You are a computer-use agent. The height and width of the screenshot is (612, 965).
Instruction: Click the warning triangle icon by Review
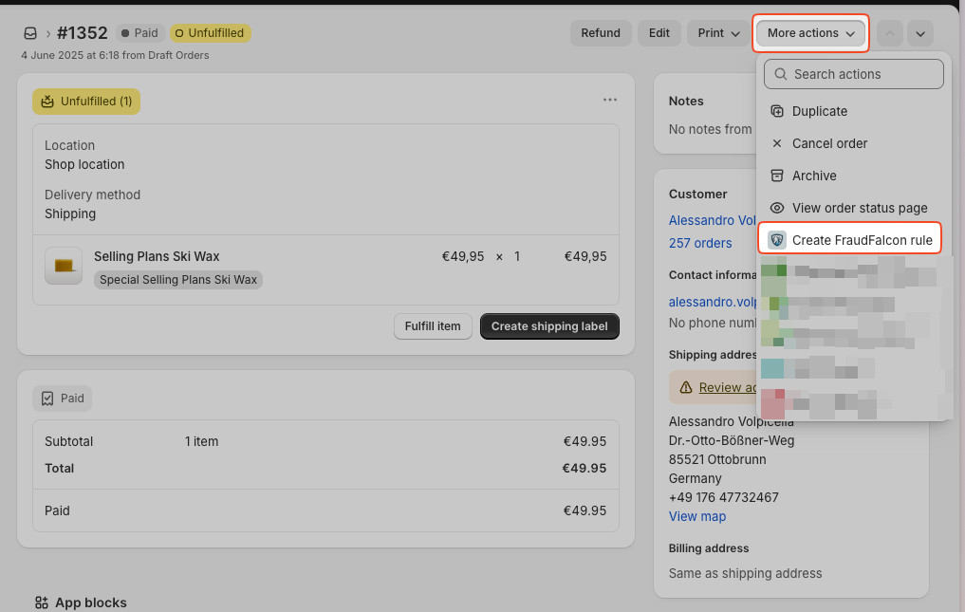click(686, 387)
